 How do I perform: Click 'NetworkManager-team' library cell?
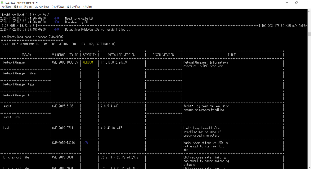19,84
